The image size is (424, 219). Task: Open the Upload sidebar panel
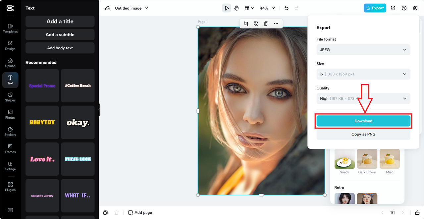(10, 63)
